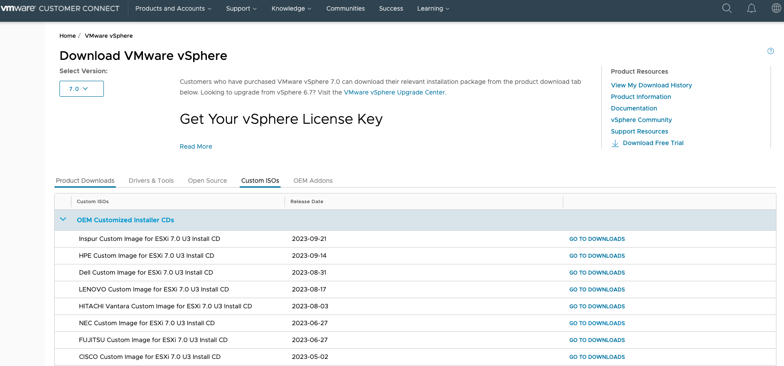The image size is (784, 366).
Task: Open View My Download History link
Action: pyautogui.click(x=651, y=85)
